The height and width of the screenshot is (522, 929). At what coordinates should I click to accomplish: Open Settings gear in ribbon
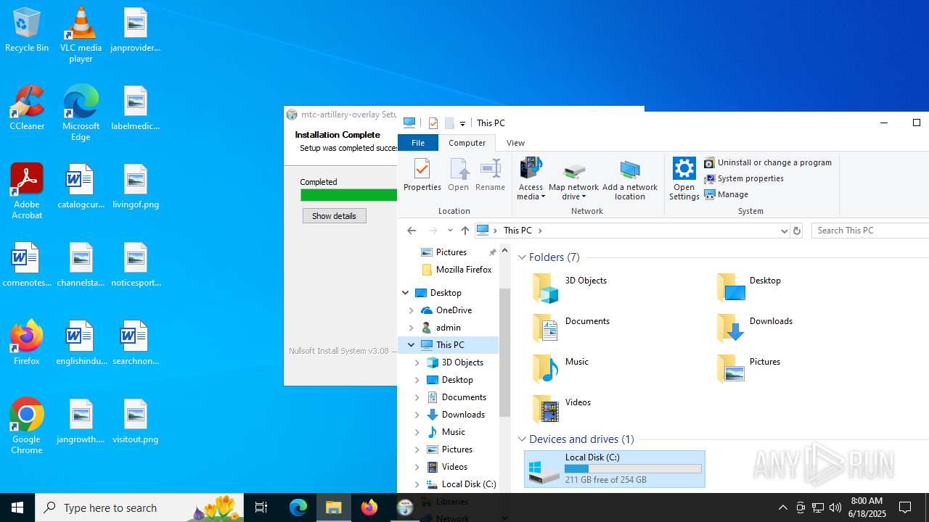(x=684, y=178)
